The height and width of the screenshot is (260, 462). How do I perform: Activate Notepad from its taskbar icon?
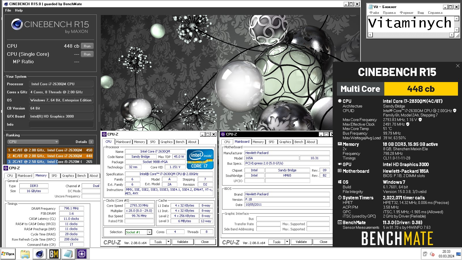[x=68, y=254]
